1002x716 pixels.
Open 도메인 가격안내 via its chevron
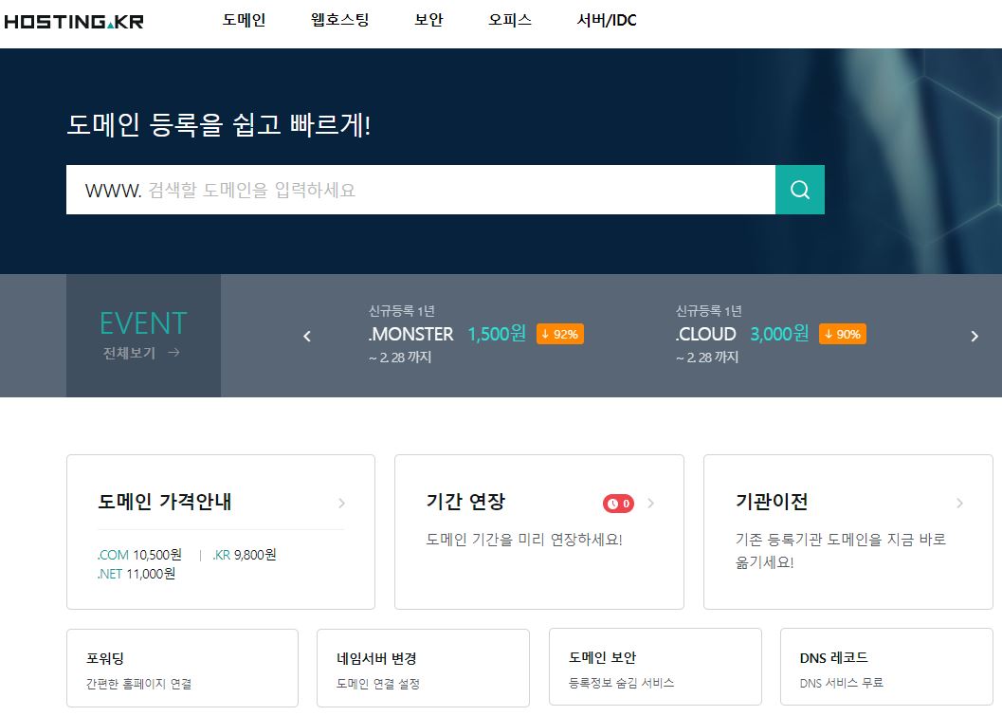tap(342, 504)
